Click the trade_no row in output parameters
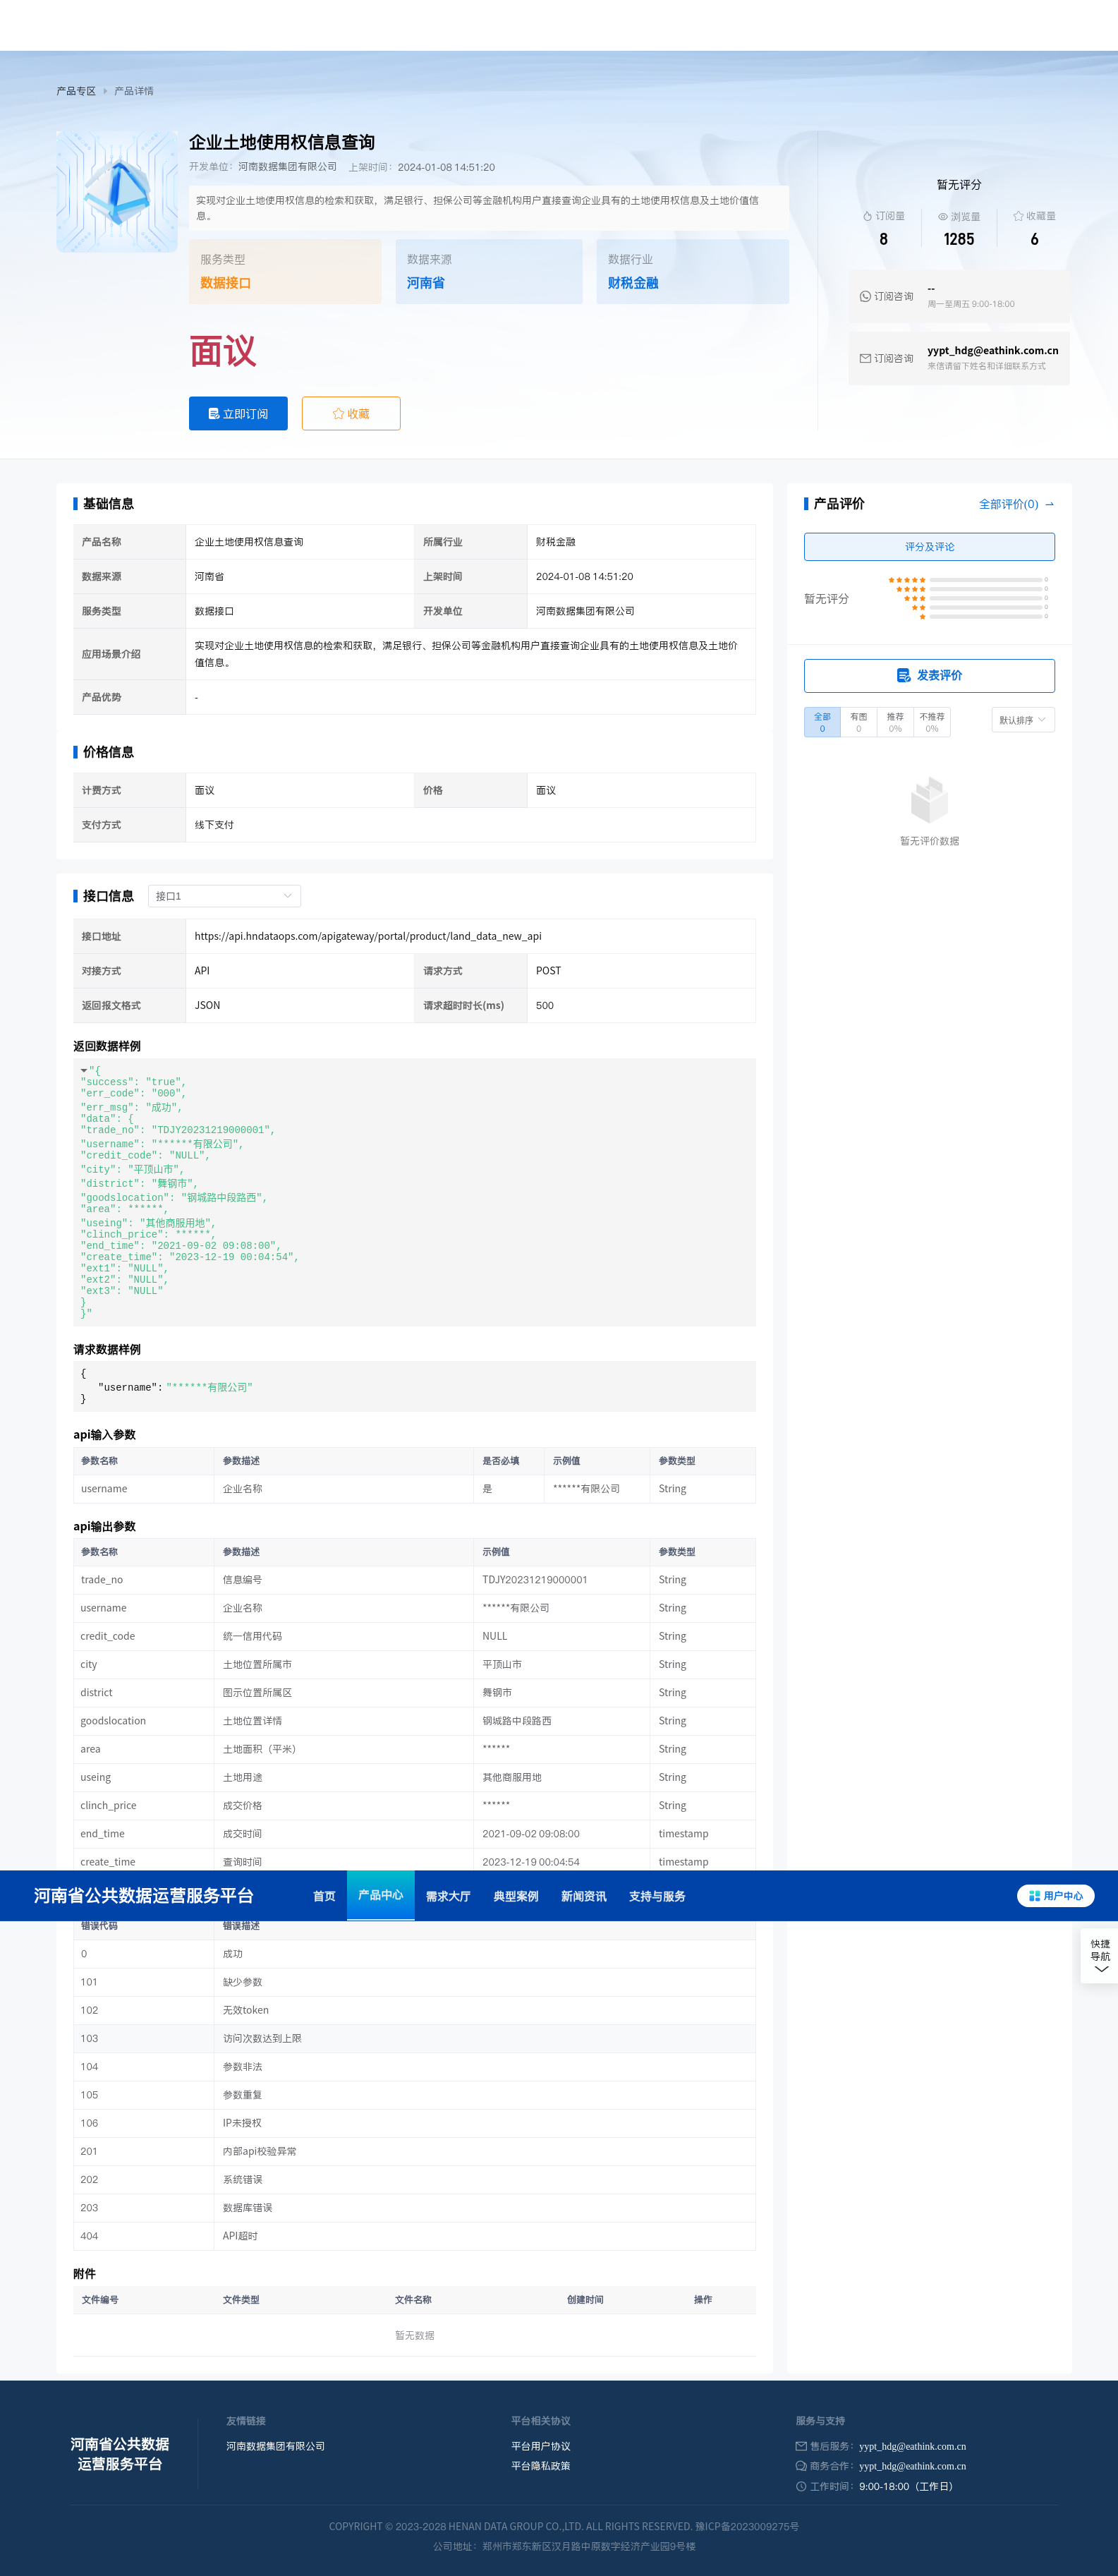Image resolution: width=1118 pixels, height=2576 pixels. pyautogui.click(x=414, y=1580)
